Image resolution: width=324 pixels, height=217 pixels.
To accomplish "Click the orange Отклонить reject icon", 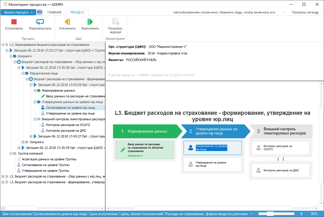I will 67,22.
